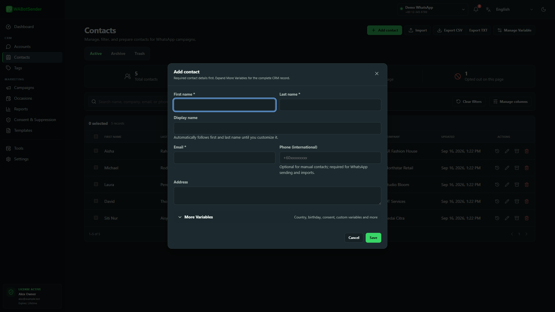Click the Save button

click(373, 238)
